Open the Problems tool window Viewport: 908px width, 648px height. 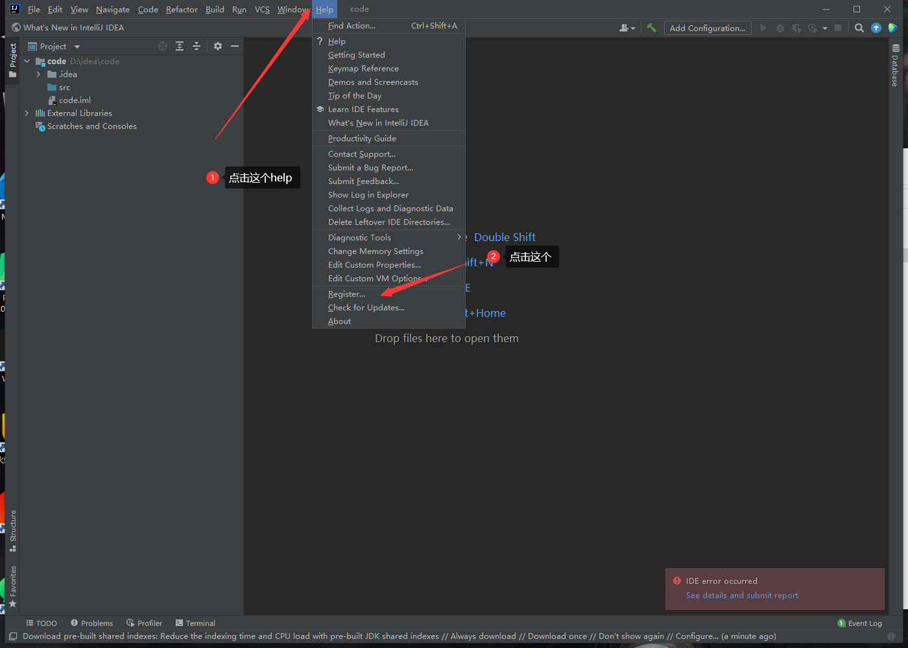coord(92,623)
